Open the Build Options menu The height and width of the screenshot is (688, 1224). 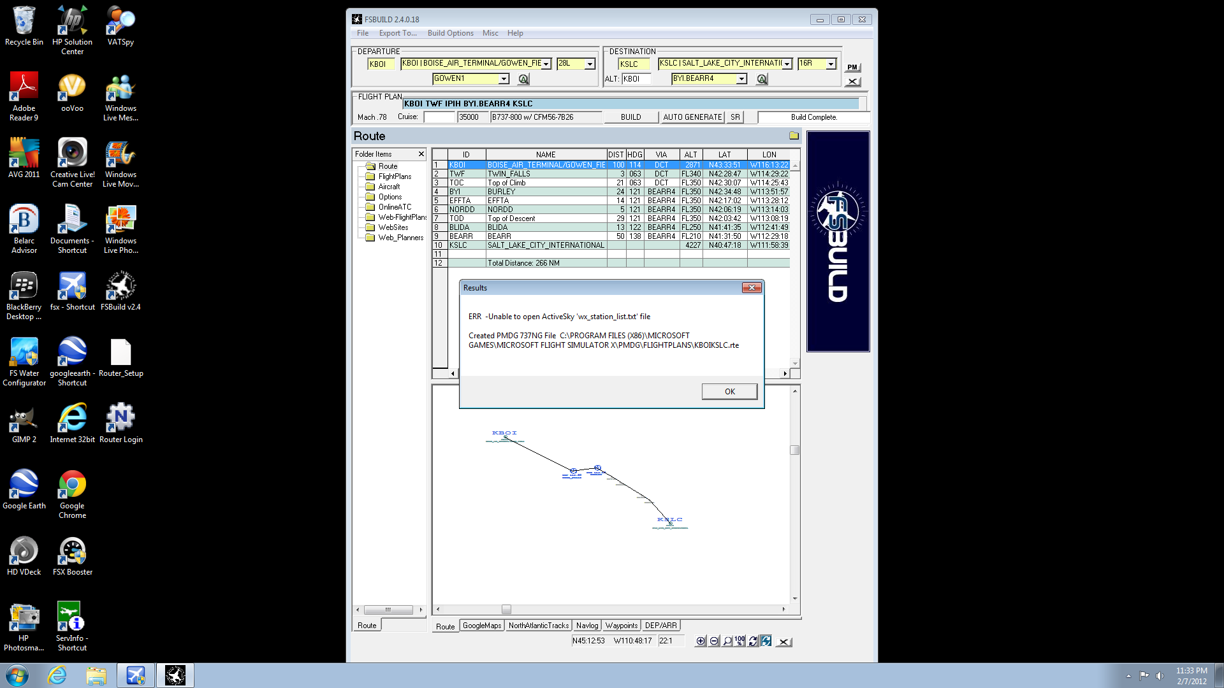coord(451,33)
